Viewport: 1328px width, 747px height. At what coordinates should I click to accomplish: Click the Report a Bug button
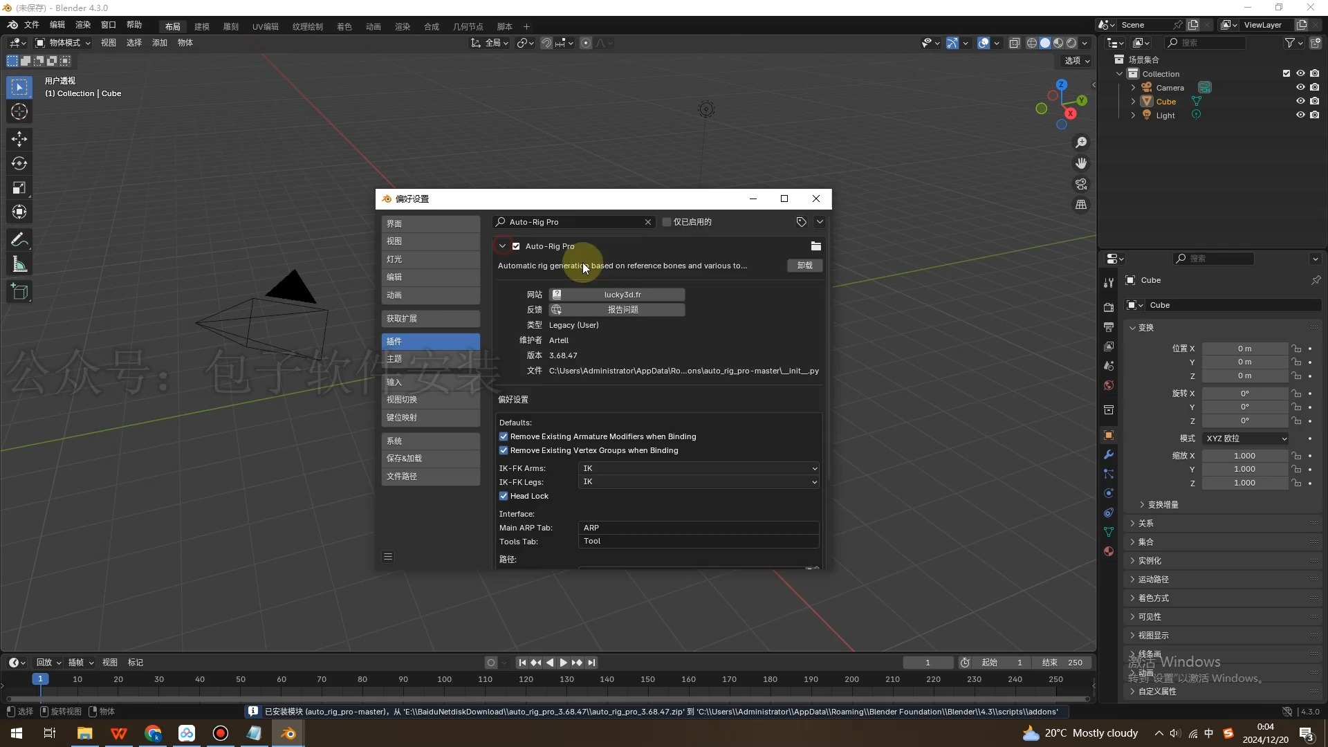point(617,310)
